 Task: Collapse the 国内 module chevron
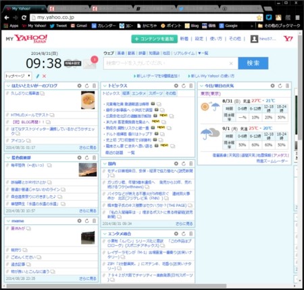coord(105,163)
